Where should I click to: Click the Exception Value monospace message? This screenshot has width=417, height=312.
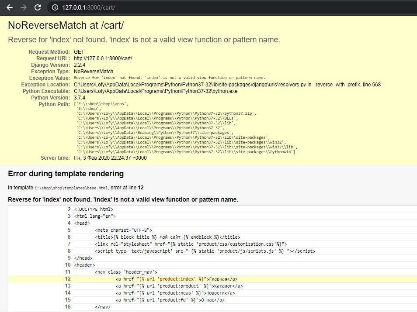(170, 78)
